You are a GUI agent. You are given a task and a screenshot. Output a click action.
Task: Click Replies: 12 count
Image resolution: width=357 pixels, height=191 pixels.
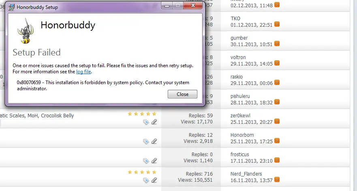pyautogui.click(x=201, y=135)
